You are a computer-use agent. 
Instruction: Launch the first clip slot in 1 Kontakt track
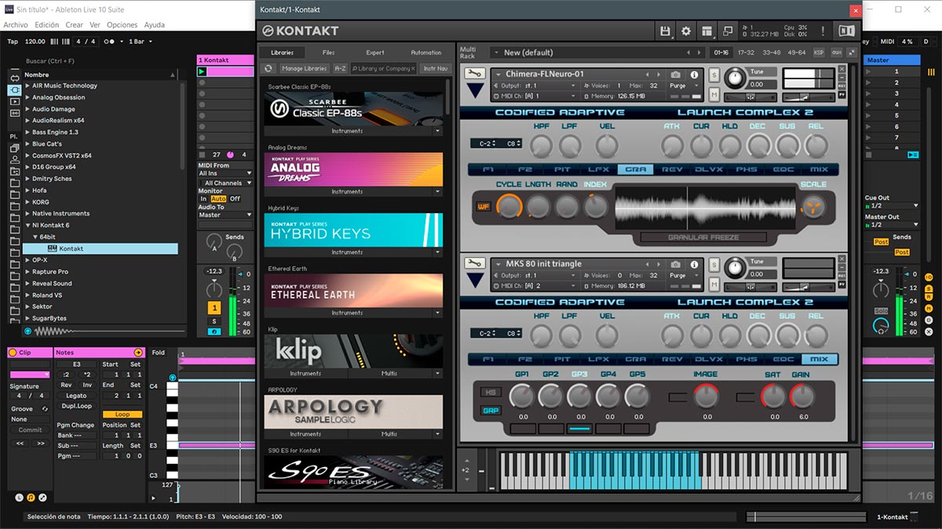[x=202, y=71]
